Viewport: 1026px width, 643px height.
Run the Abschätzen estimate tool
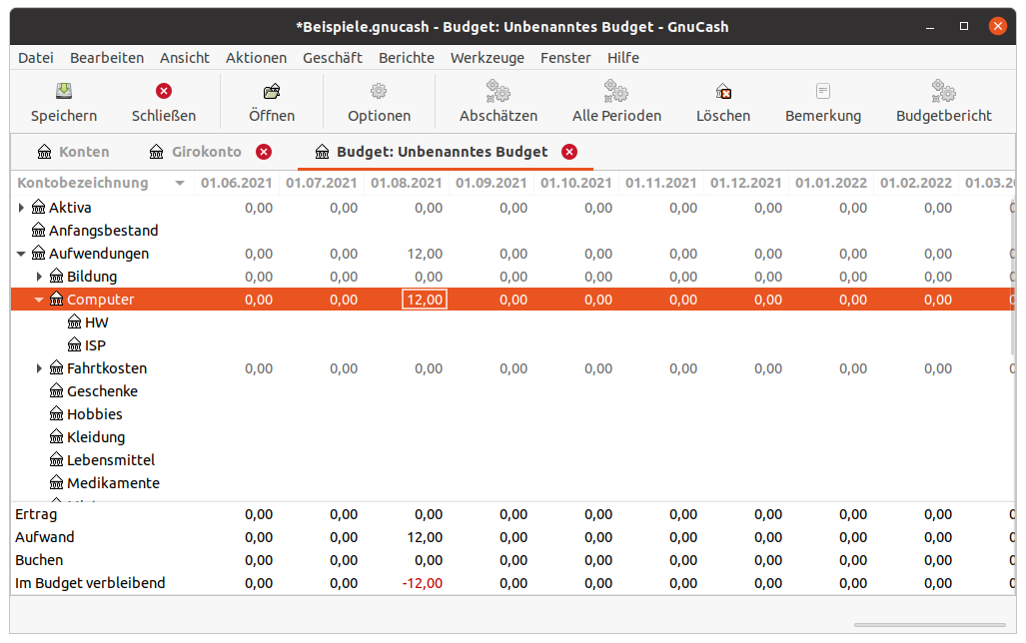point(498,92)
